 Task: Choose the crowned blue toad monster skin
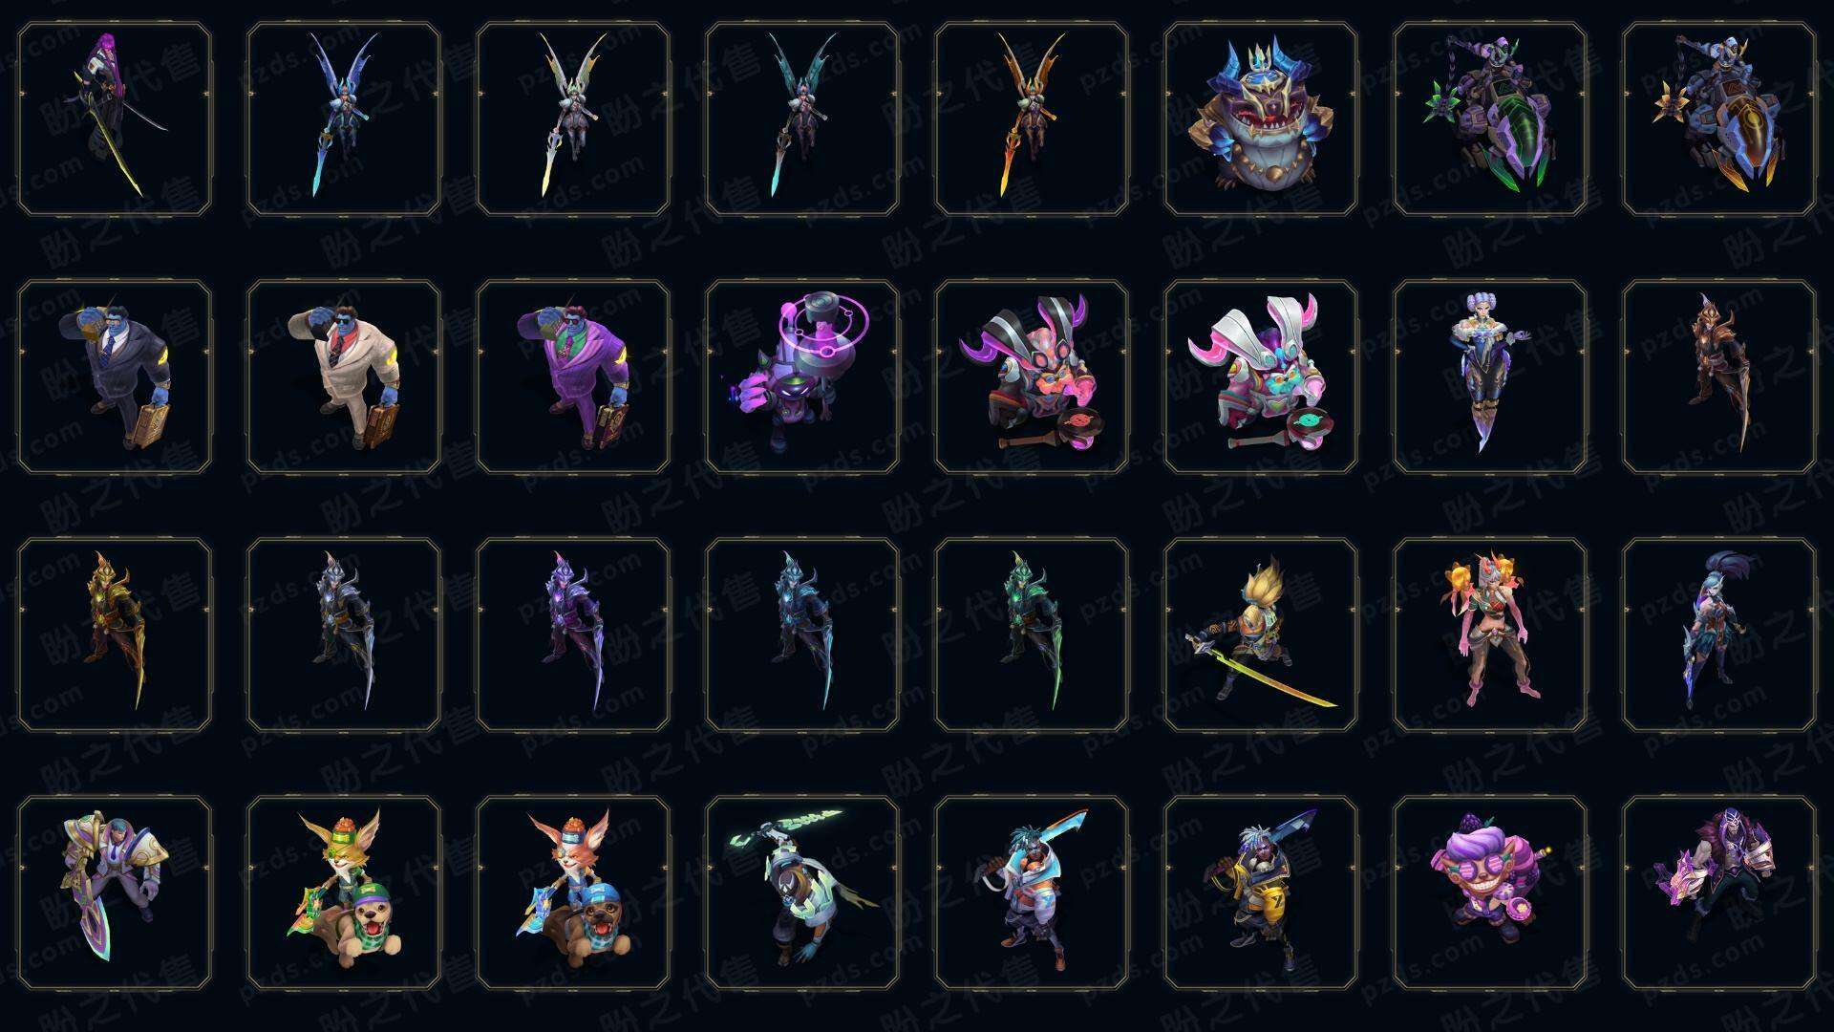click(x=1261, y=118)
